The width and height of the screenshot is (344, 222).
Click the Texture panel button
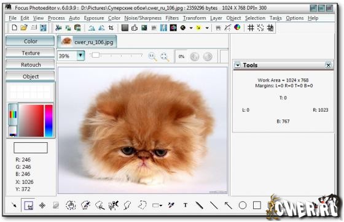[31, 53]
